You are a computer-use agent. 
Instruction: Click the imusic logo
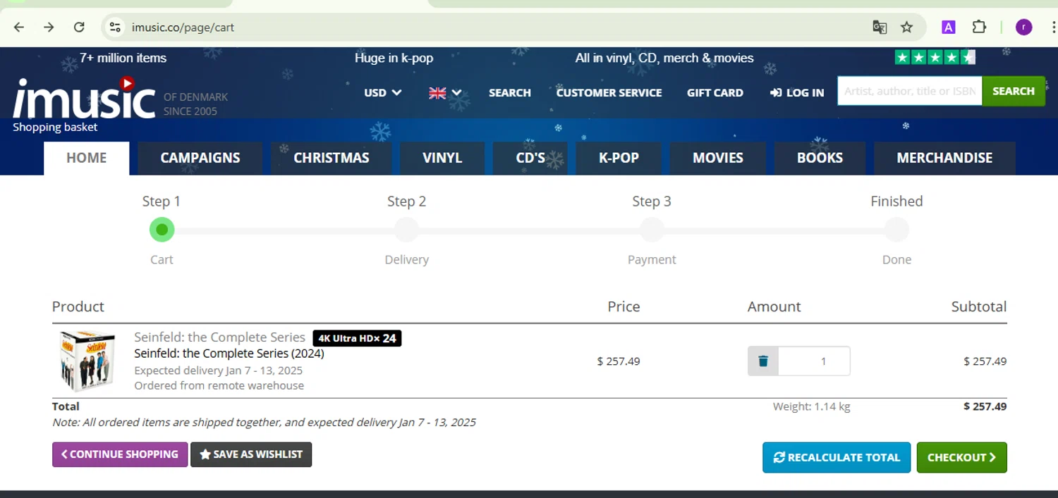[x=85, y=97]
